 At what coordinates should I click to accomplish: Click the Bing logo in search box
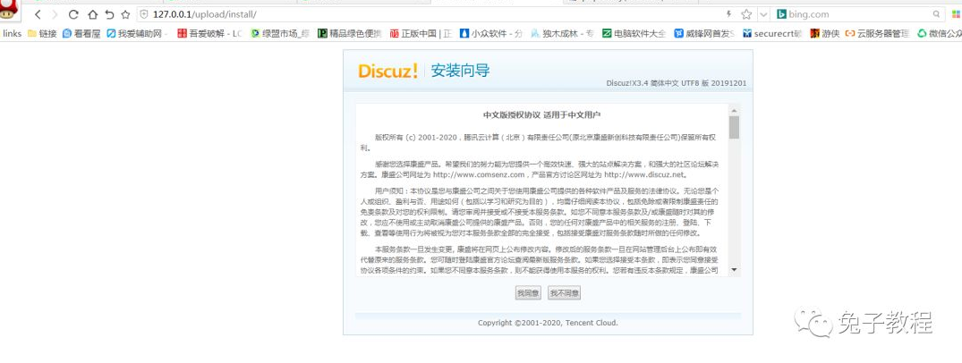pos(781,14)
